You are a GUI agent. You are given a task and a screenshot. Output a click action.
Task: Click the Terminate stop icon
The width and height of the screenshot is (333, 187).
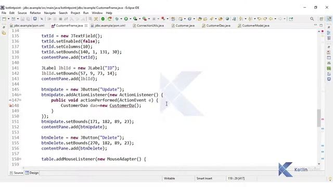(60, 19)
